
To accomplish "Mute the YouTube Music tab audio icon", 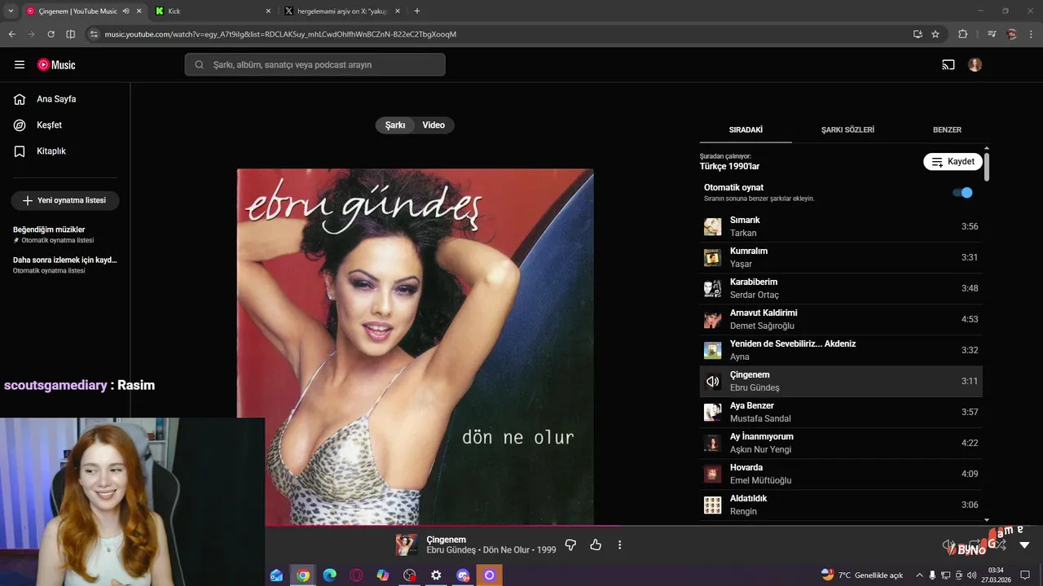I will [x=126, y=11].
